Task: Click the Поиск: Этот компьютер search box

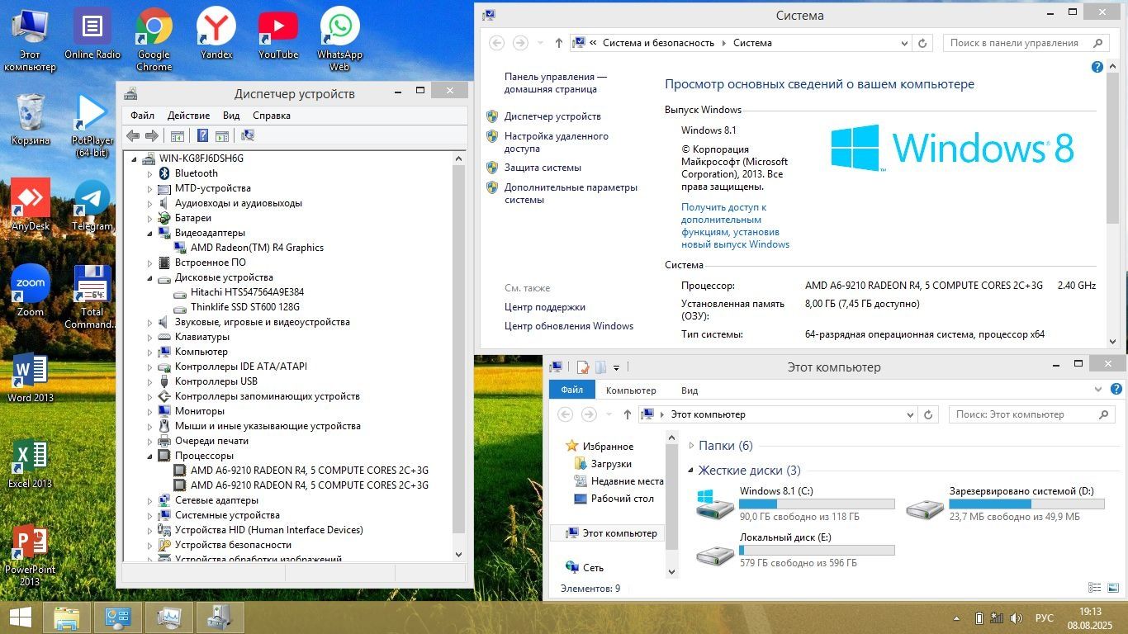Action: [1030, 414]
